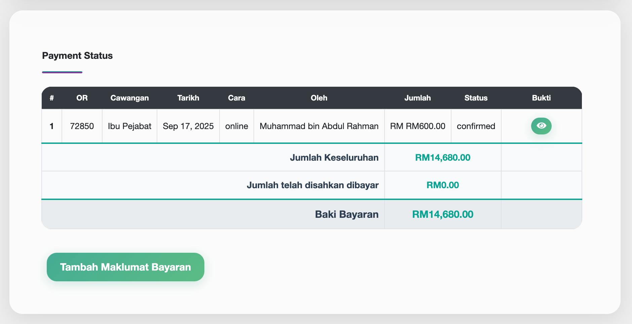This screenshot has height=324, width=632.
Task: Select the Oleh column header
Action: tap(319, 98)
